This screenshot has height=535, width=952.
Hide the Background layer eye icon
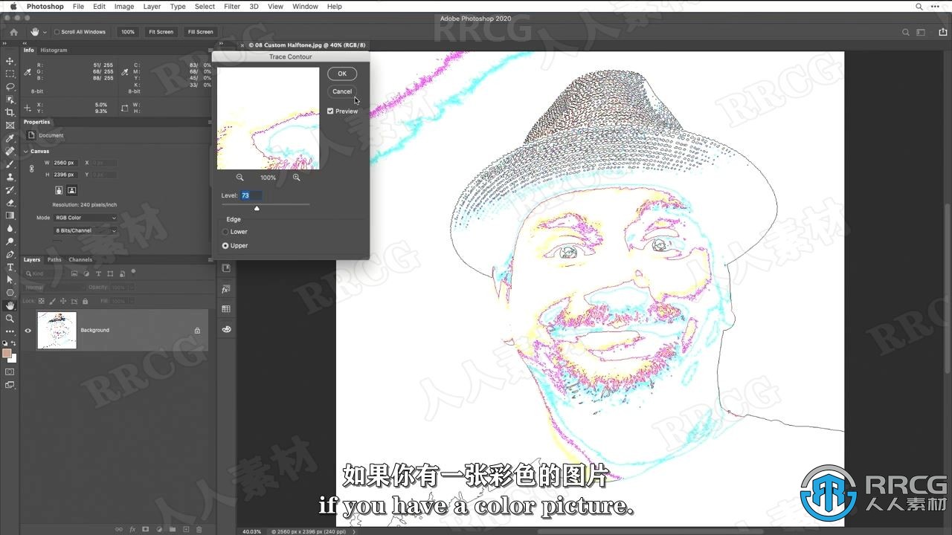(28, 331)
